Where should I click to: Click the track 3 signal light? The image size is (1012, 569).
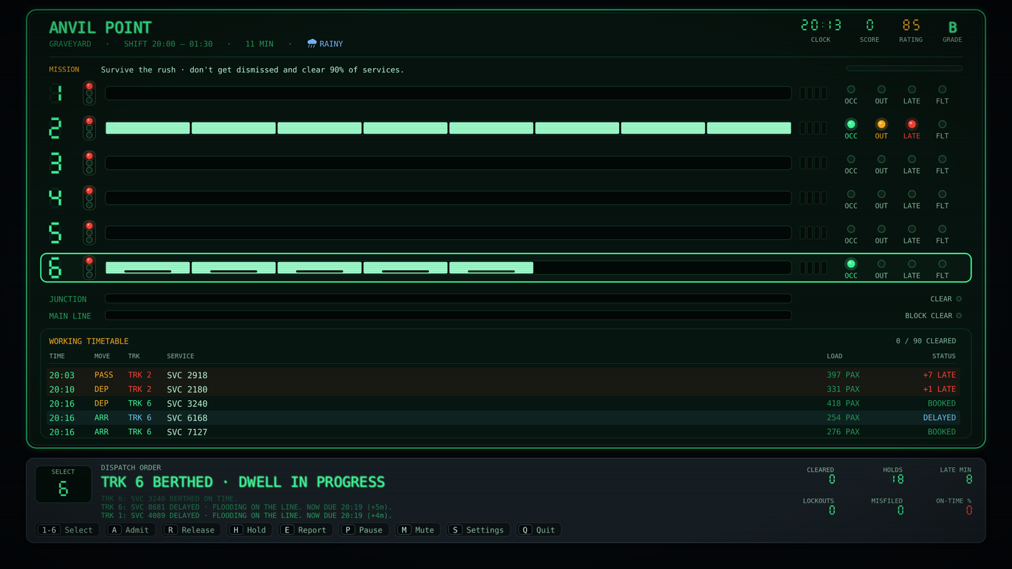(89, 162)
